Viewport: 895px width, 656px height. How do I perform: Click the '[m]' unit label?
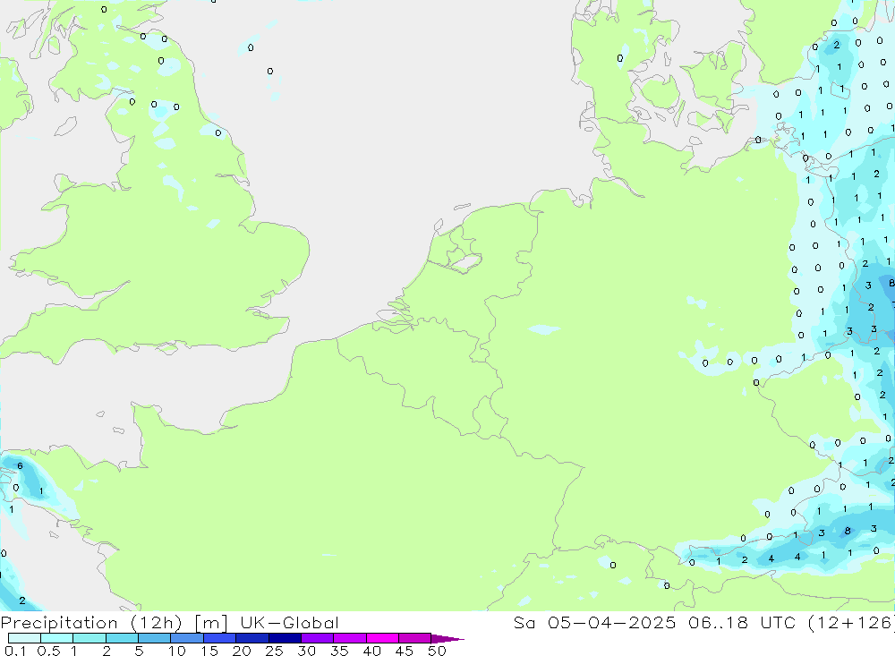tap(210, 623)
